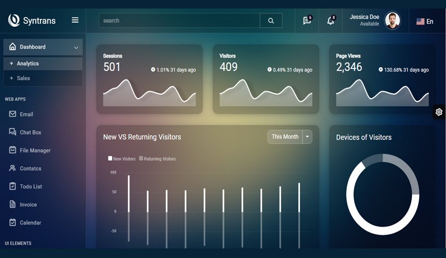Click Jessica Doe's avatar photo
The image size is (446, 258).
point(393,20)
